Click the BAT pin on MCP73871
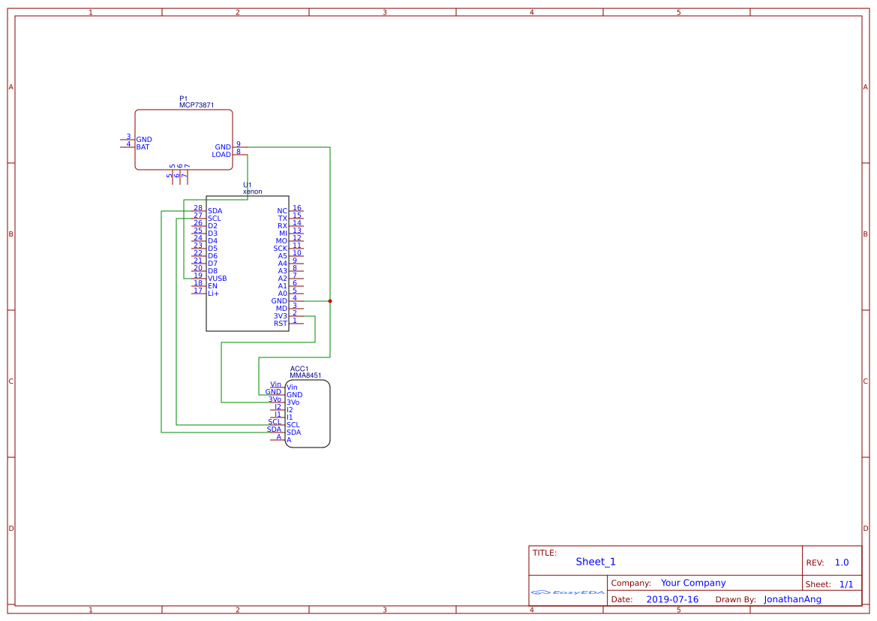 pos(128,147)
